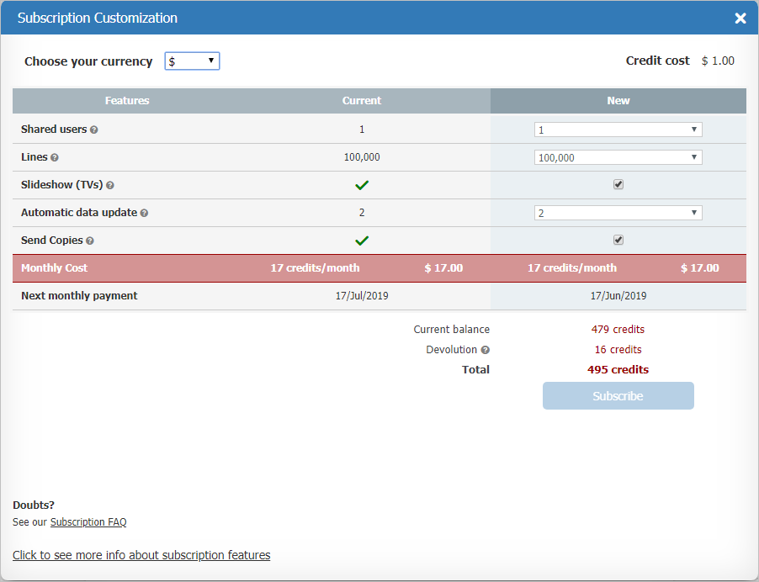The image size is (759, 582).
Task: Click the Devolution question mark icon
Action: (486, 349)
